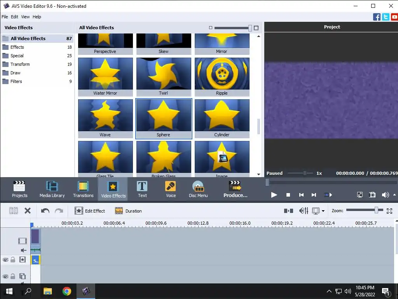Open the File menu
Viewport: 398px width, 299px height.
point(5,17)
